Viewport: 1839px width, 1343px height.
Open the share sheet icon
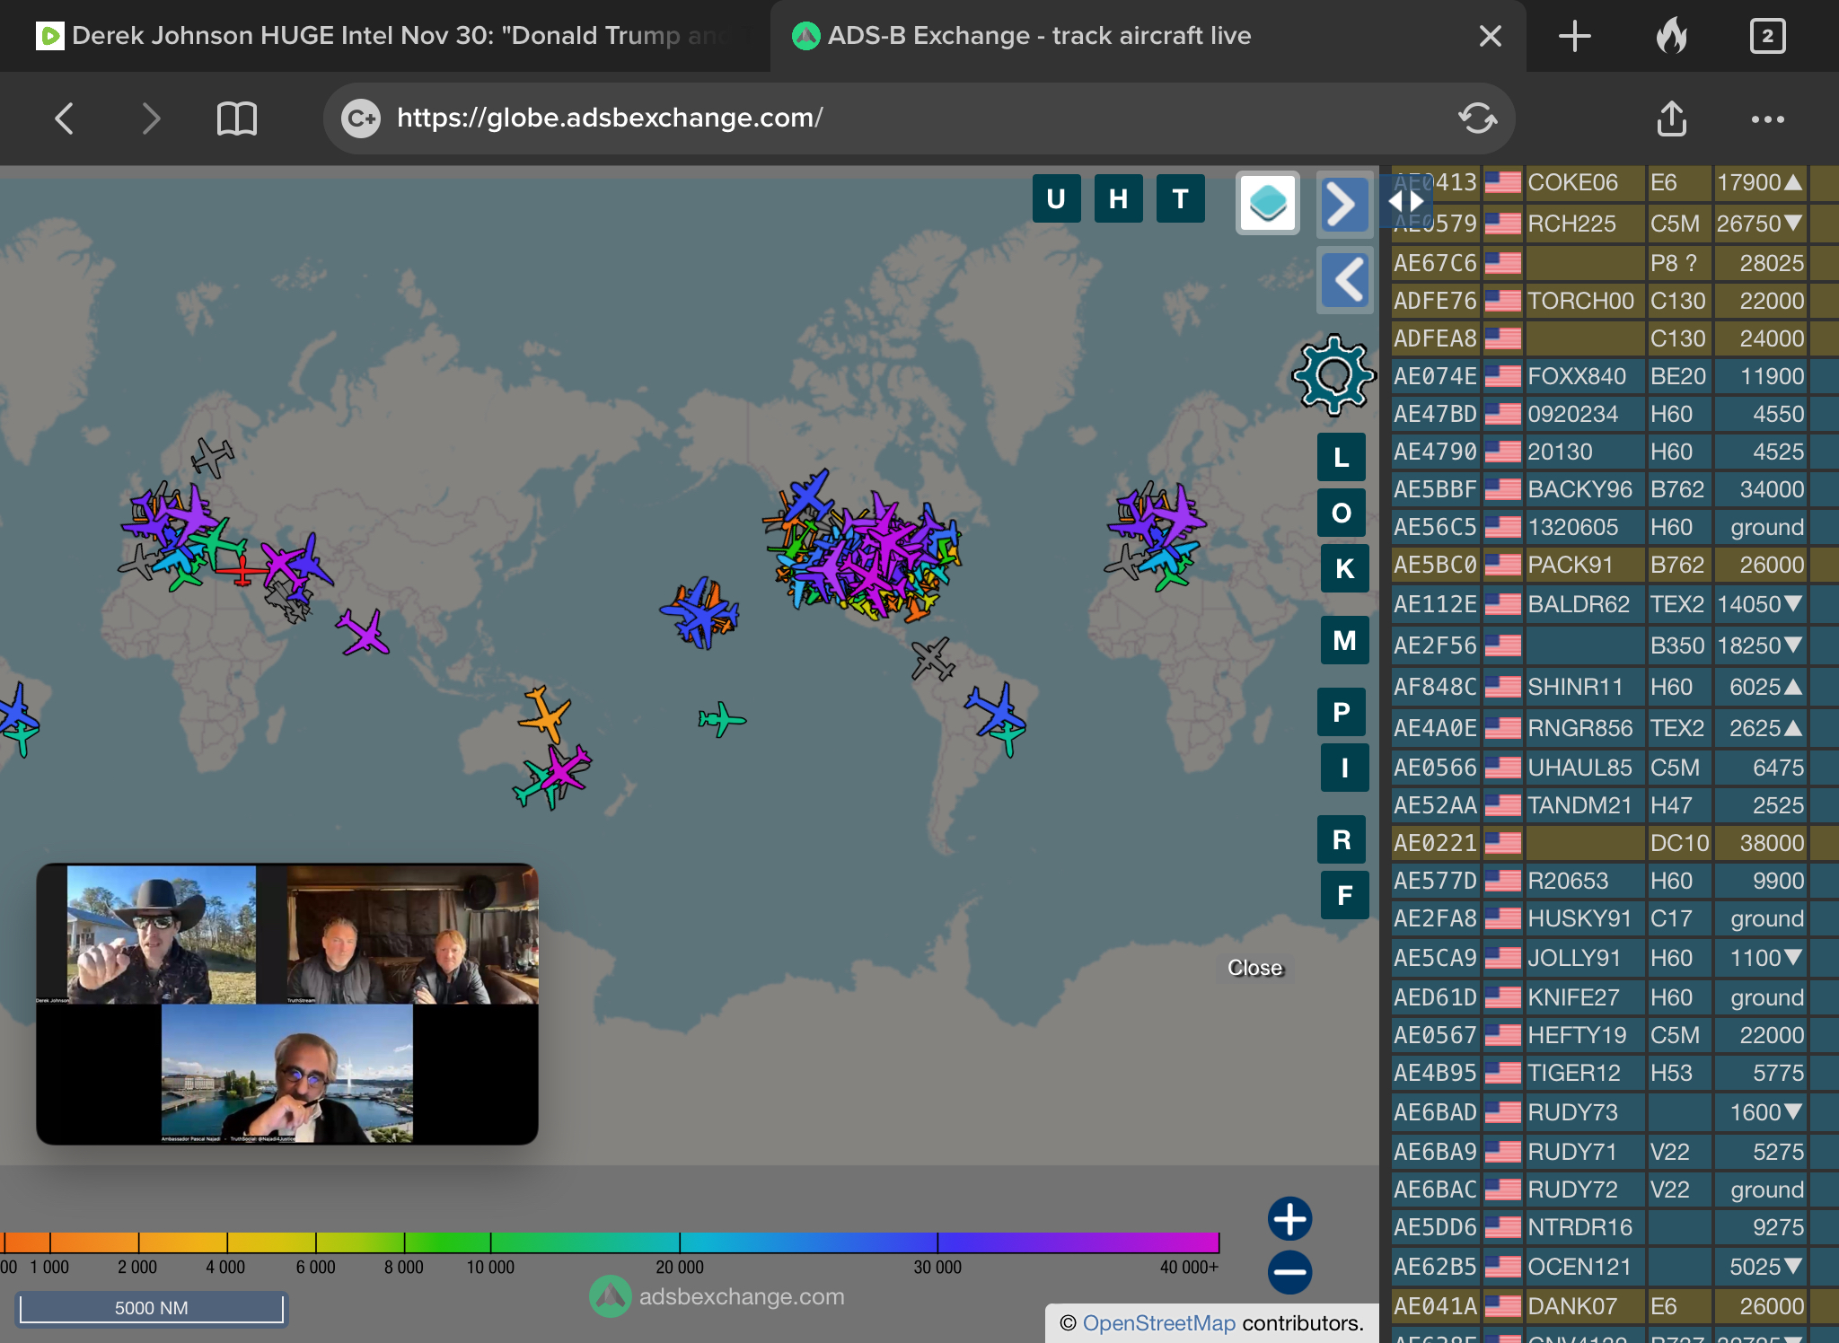tap(1671, 118)
